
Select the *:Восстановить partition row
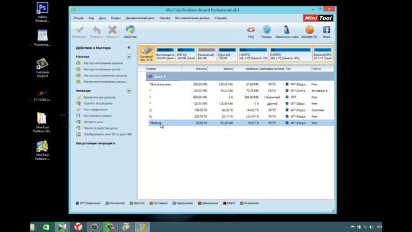[241, 84]
